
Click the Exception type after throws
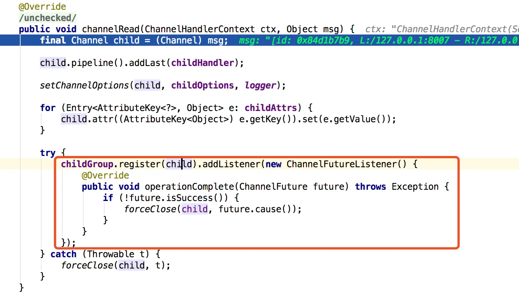(415, 187)
